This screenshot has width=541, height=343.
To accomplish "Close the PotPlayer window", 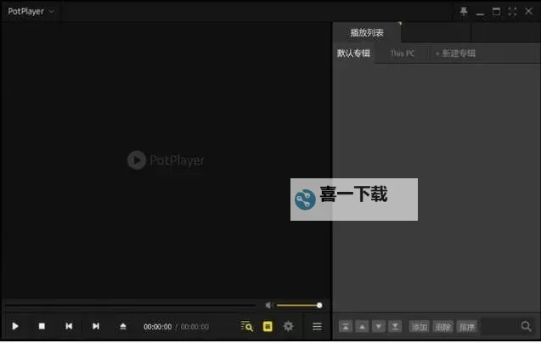I will tap(528, 11).
